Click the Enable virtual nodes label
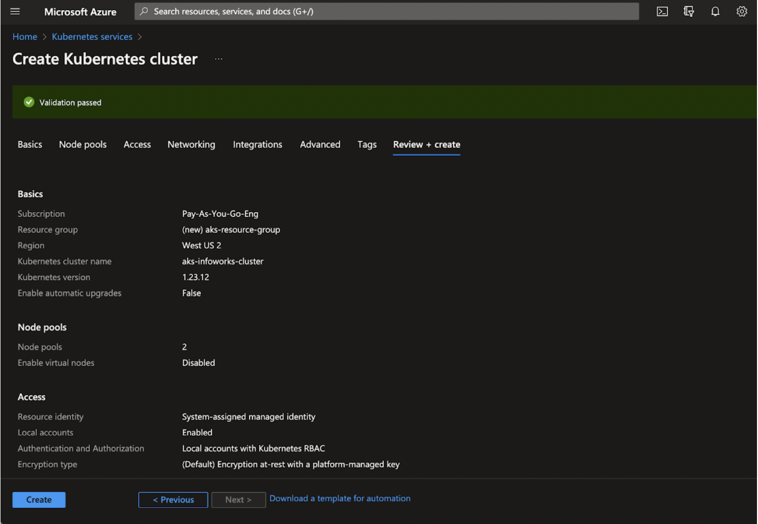758x524 pixels. coord(56,363)
